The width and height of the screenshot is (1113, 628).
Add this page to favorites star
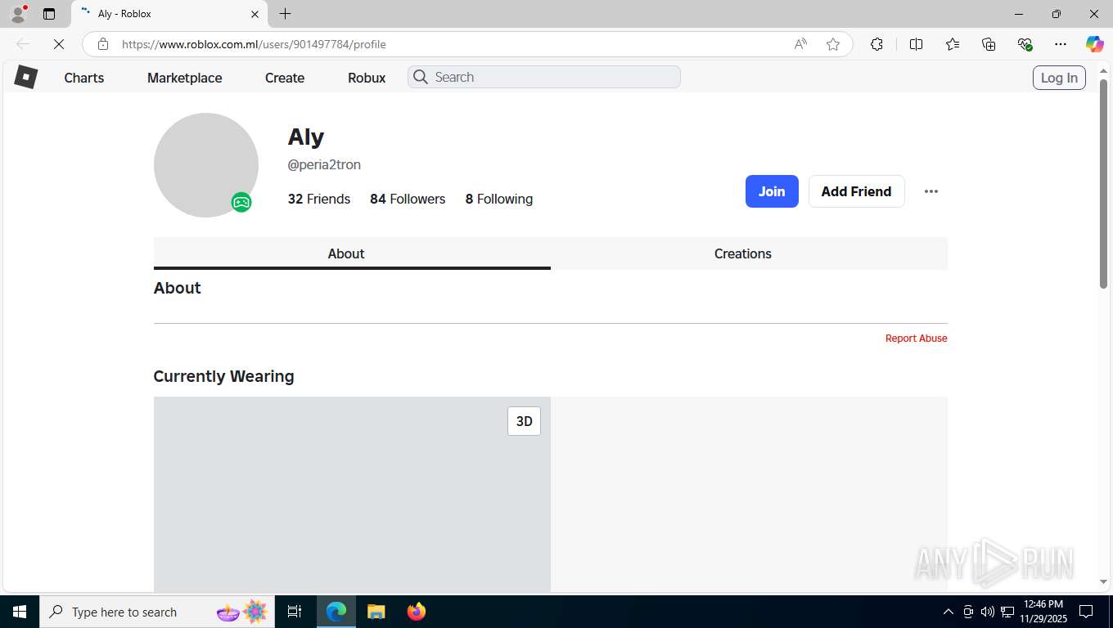coord(833,44)
